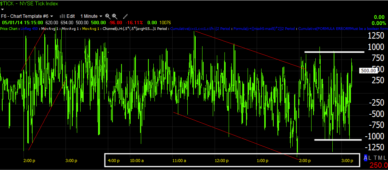The image size is (388, 170).
Task: Click the Edit chart button
Action: (70, 16)
